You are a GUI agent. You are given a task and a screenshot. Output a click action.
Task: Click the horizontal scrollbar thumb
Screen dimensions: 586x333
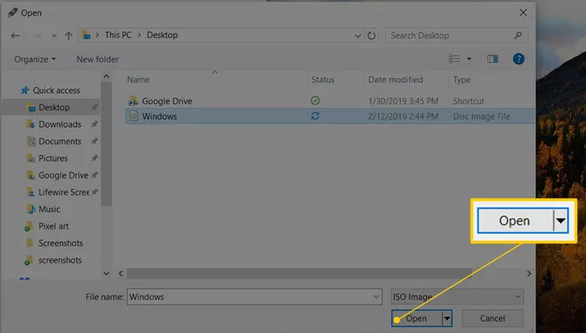pyautogui.click(x=299, y=274)
